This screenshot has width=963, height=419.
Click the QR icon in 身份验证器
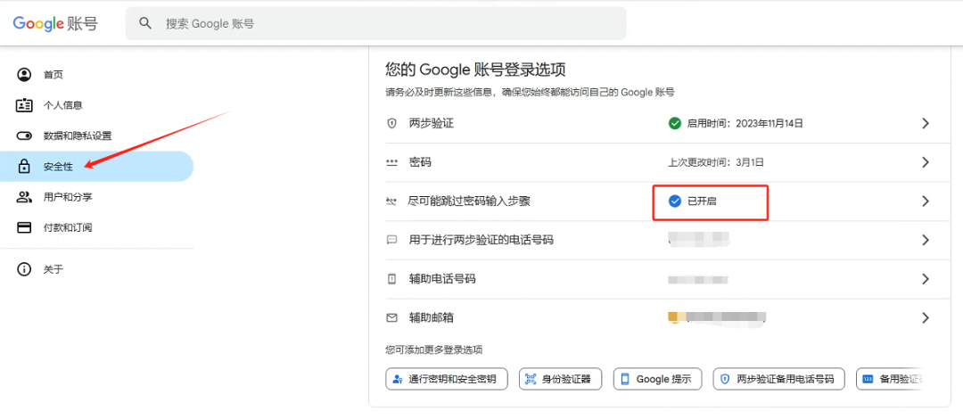tap(531, 379)
